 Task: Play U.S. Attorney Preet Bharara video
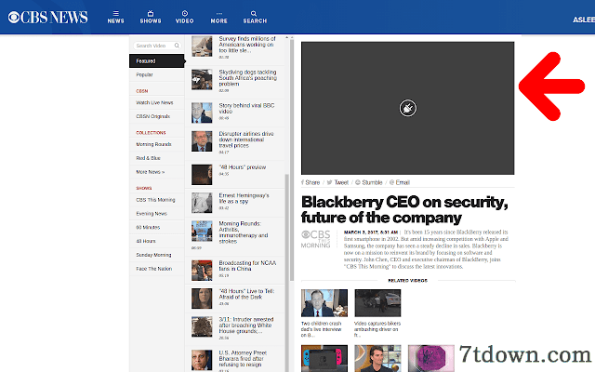(234, 359)
